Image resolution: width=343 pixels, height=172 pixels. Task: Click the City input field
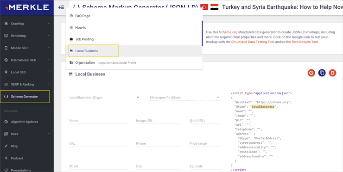(x=159, y=166)
